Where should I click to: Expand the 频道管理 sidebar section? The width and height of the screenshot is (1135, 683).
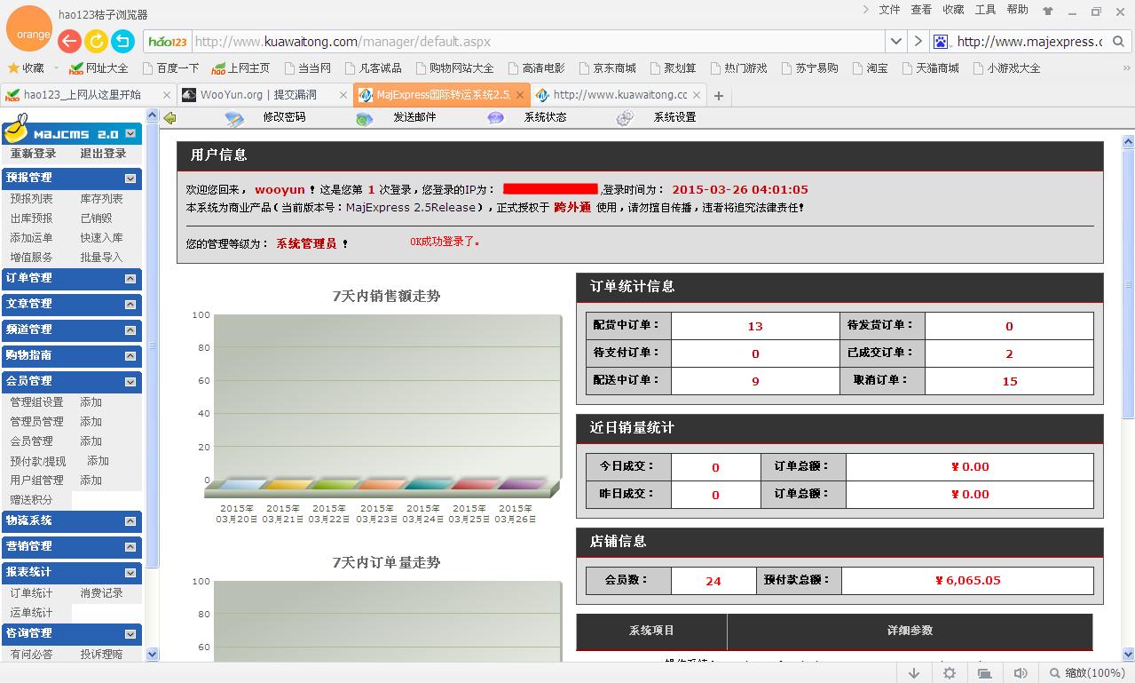(130, 330)
